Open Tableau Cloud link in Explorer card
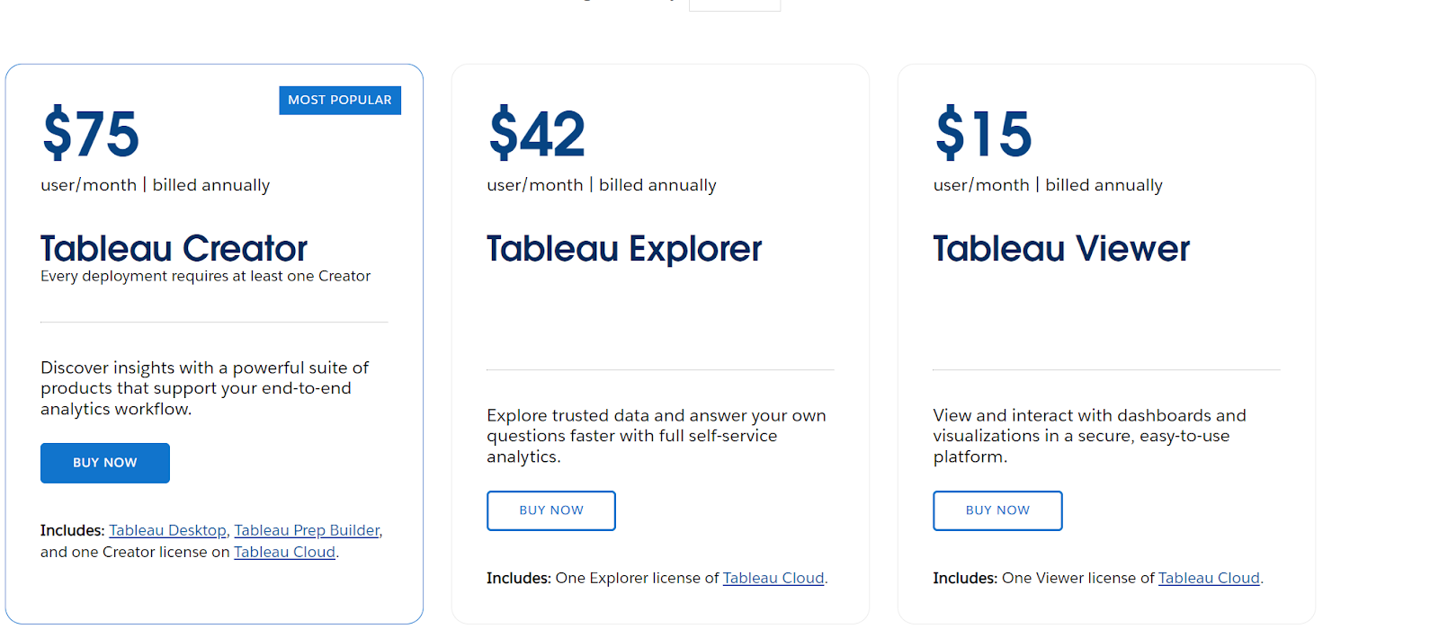The image size is (1439, 638). point(773,578)
